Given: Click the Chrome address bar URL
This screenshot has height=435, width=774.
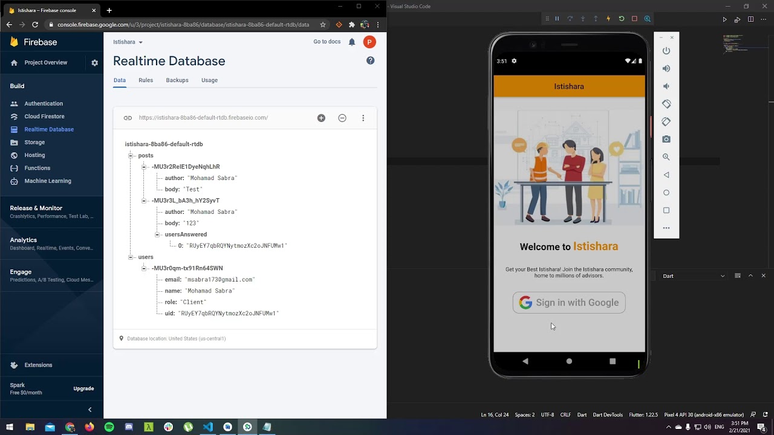Looking at the screenshot, I should pyautogui.click(x=183, y=25).
